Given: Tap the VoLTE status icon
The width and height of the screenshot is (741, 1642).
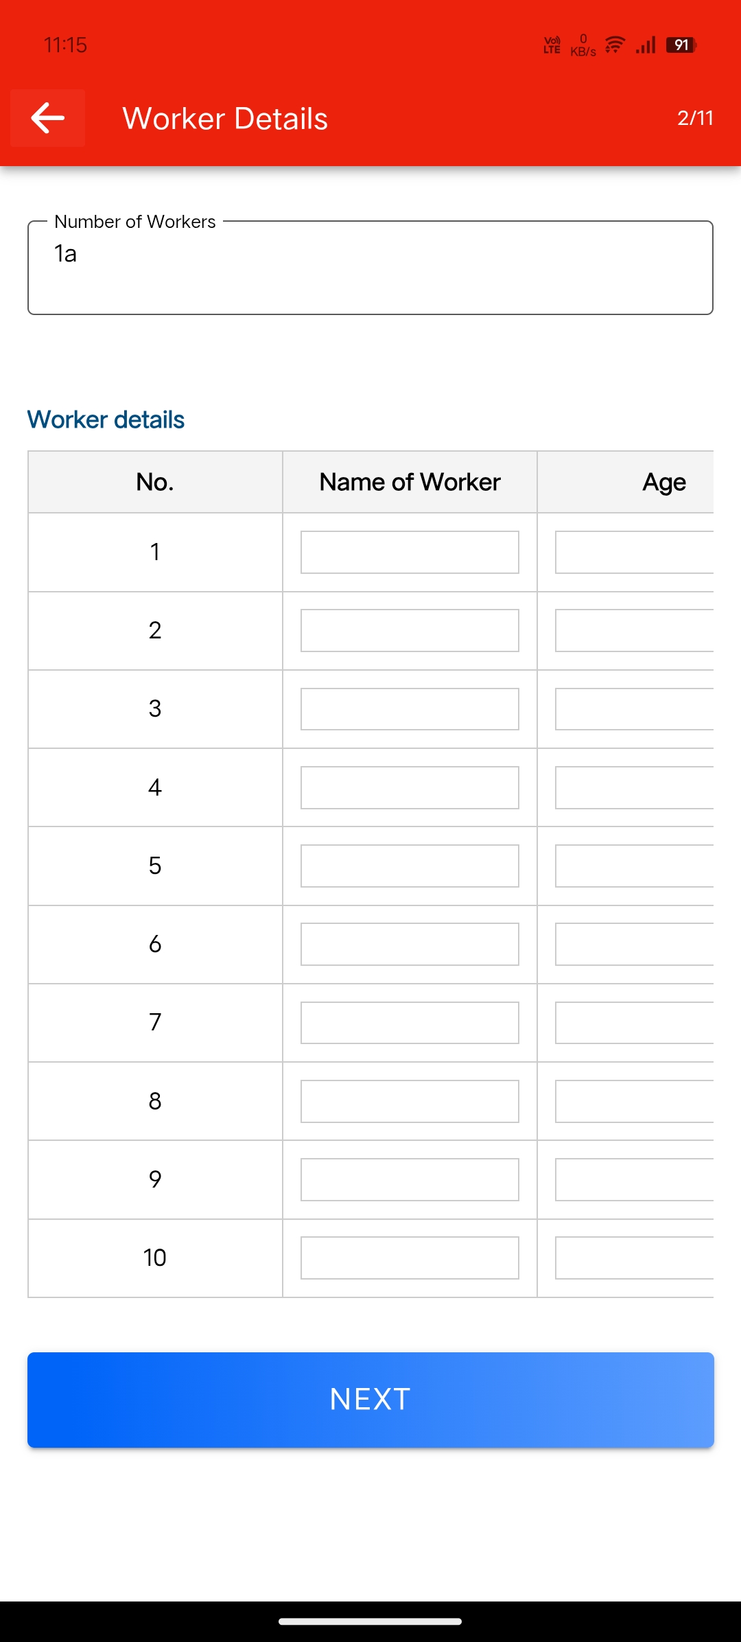Looking at the screenshot, I should [x=552, y=45].
